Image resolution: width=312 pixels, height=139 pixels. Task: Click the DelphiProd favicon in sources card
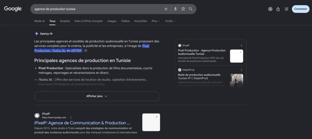[180, 70]
